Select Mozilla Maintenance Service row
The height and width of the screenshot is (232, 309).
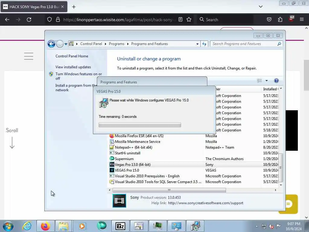(194, 141)
